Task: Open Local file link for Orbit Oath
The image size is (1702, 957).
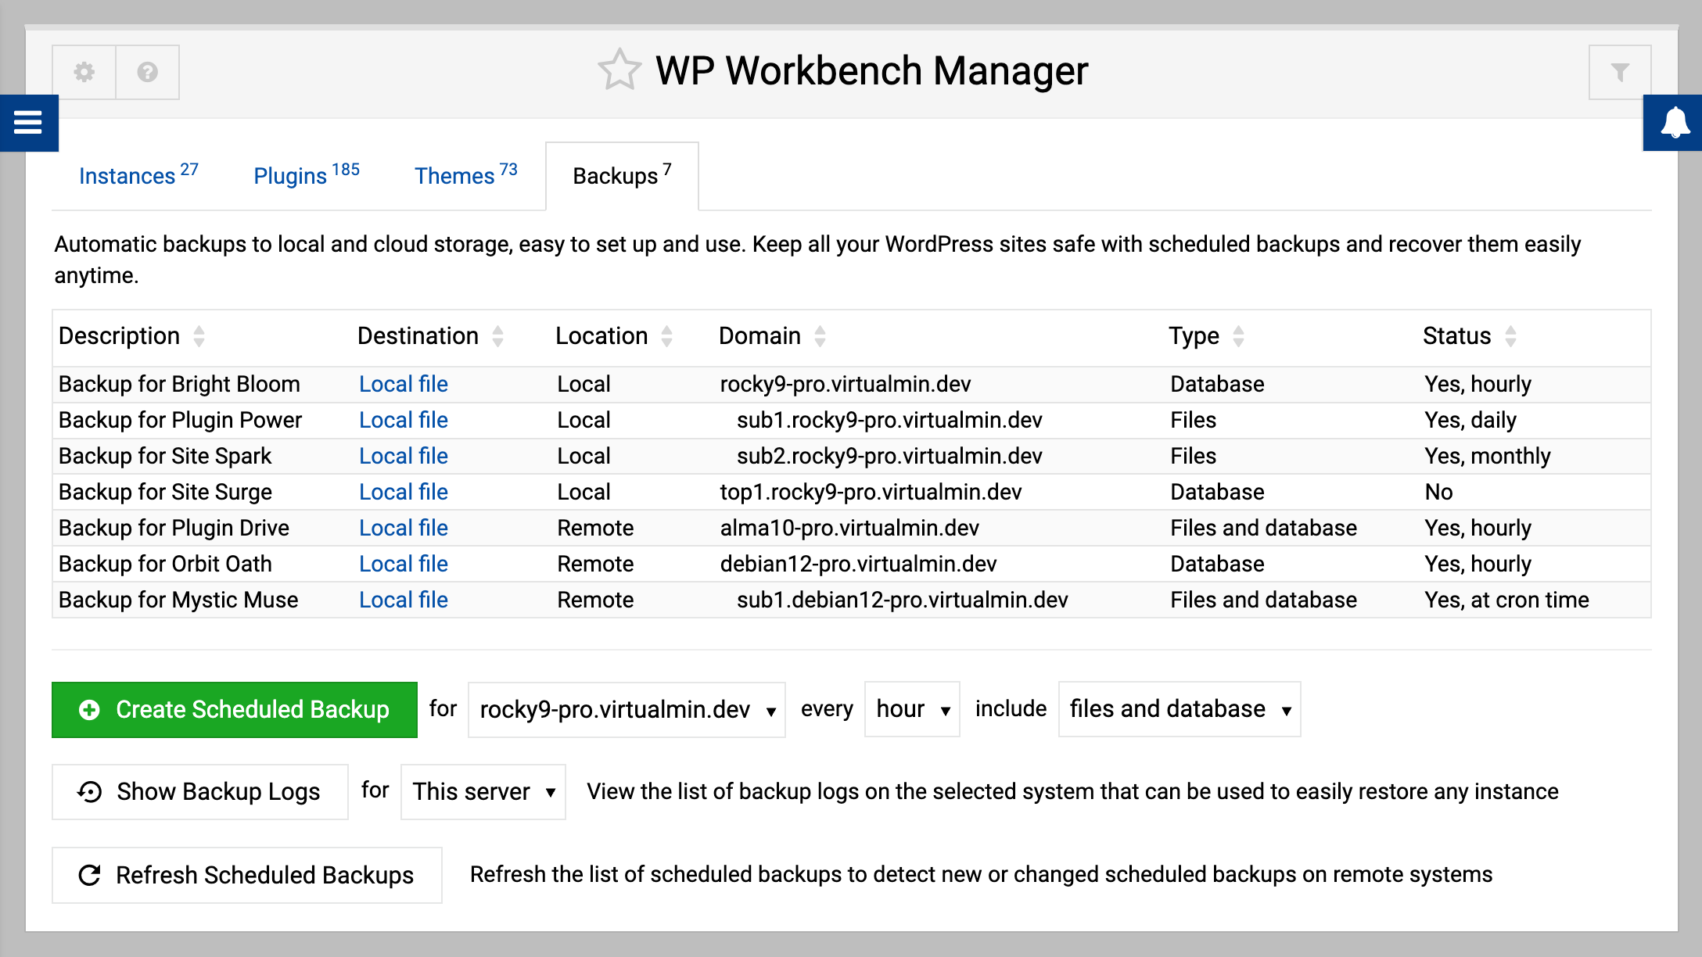Action: (x=404, y=564)
